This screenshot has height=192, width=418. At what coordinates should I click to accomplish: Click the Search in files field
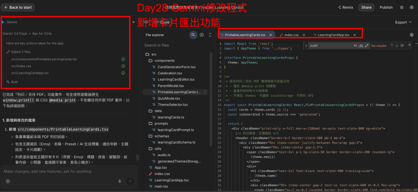pos(176,45)
